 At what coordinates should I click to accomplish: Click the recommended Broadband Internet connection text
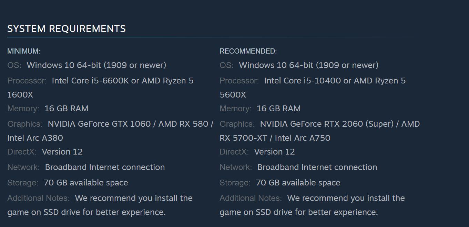[317, 167]
